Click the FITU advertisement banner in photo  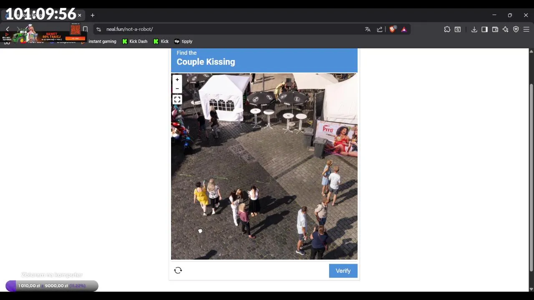point(337,137)
